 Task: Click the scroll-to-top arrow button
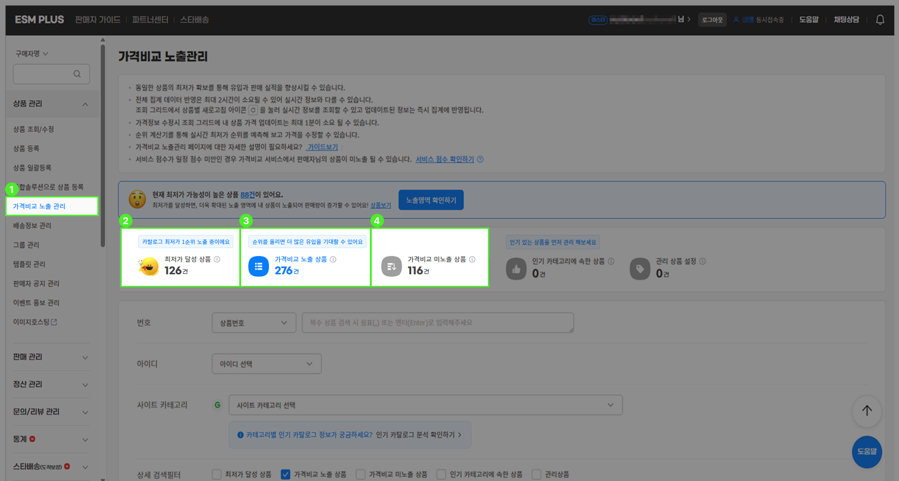coord(867,411)
